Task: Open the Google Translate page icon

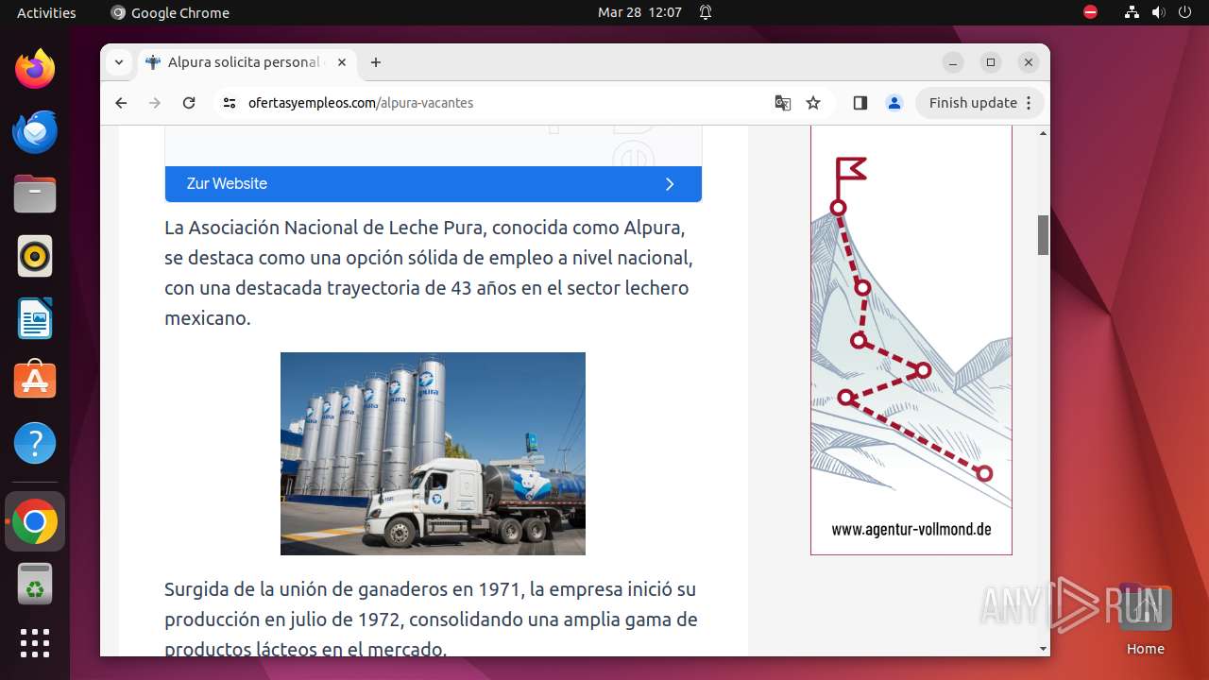Action: (783, 103)
